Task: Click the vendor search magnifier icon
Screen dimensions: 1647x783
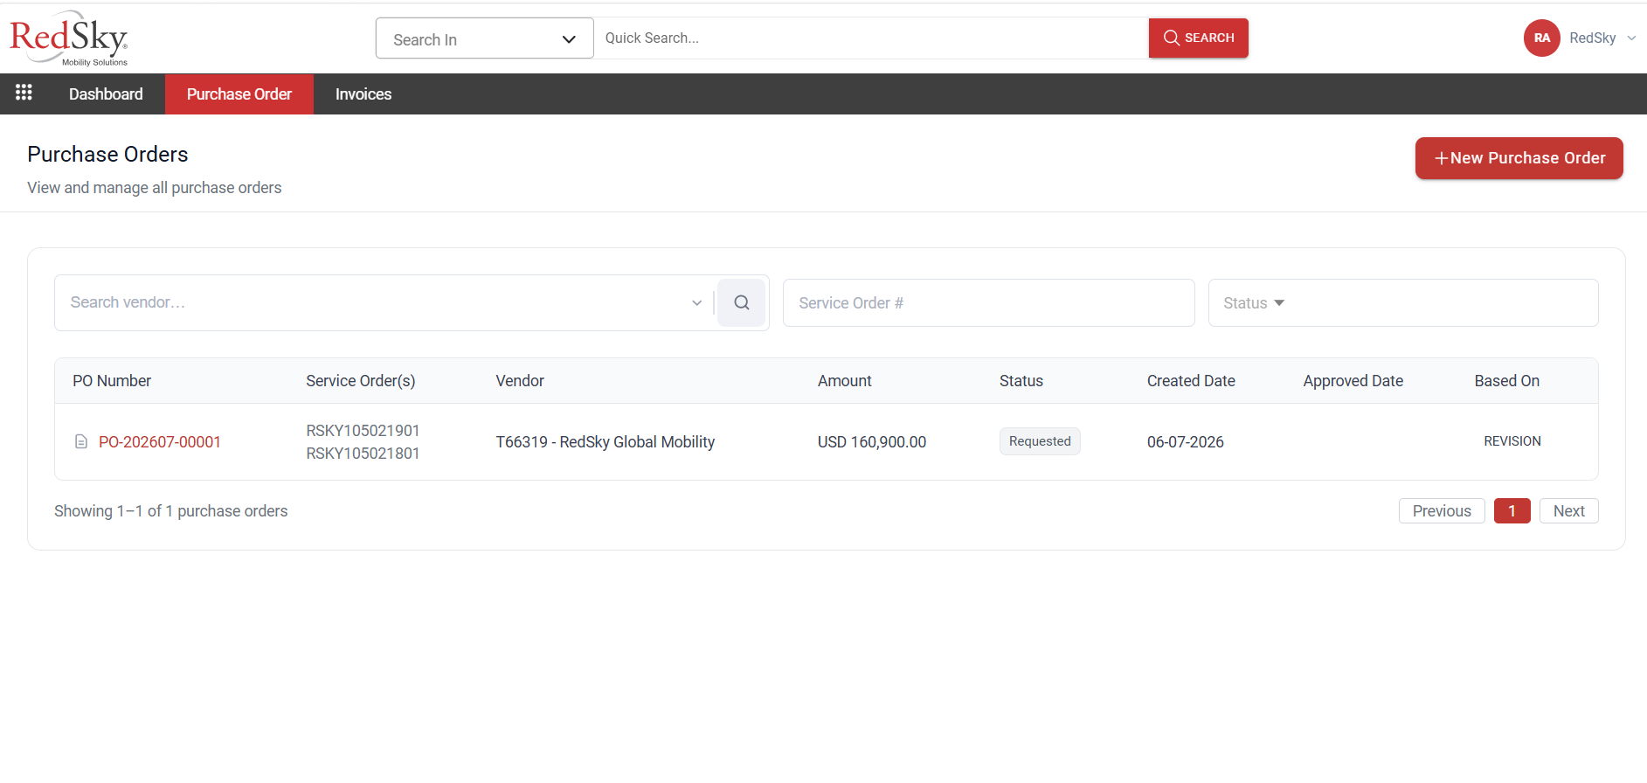Action: (x=741, y=302)
